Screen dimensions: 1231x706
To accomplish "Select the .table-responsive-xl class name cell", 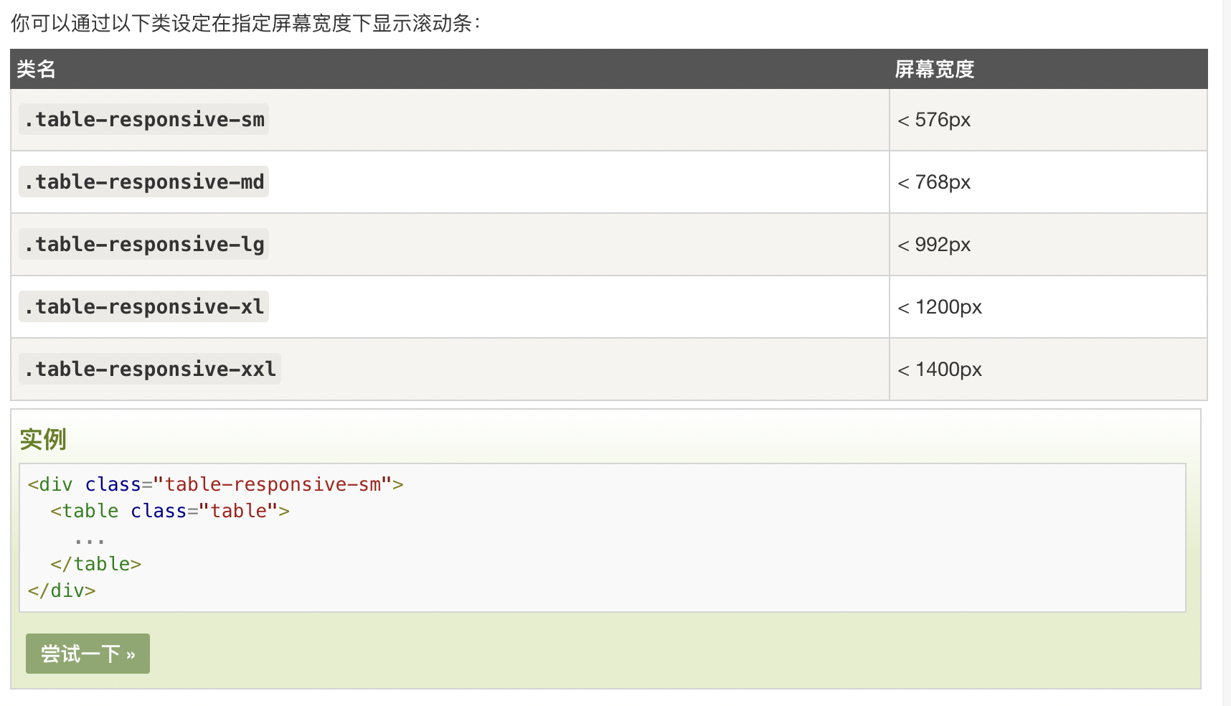I will [x=450, y=307].
